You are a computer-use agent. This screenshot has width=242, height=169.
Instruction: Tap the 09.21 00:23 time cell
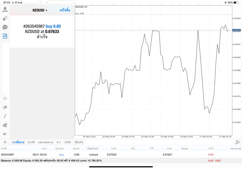tap(40, 155)
